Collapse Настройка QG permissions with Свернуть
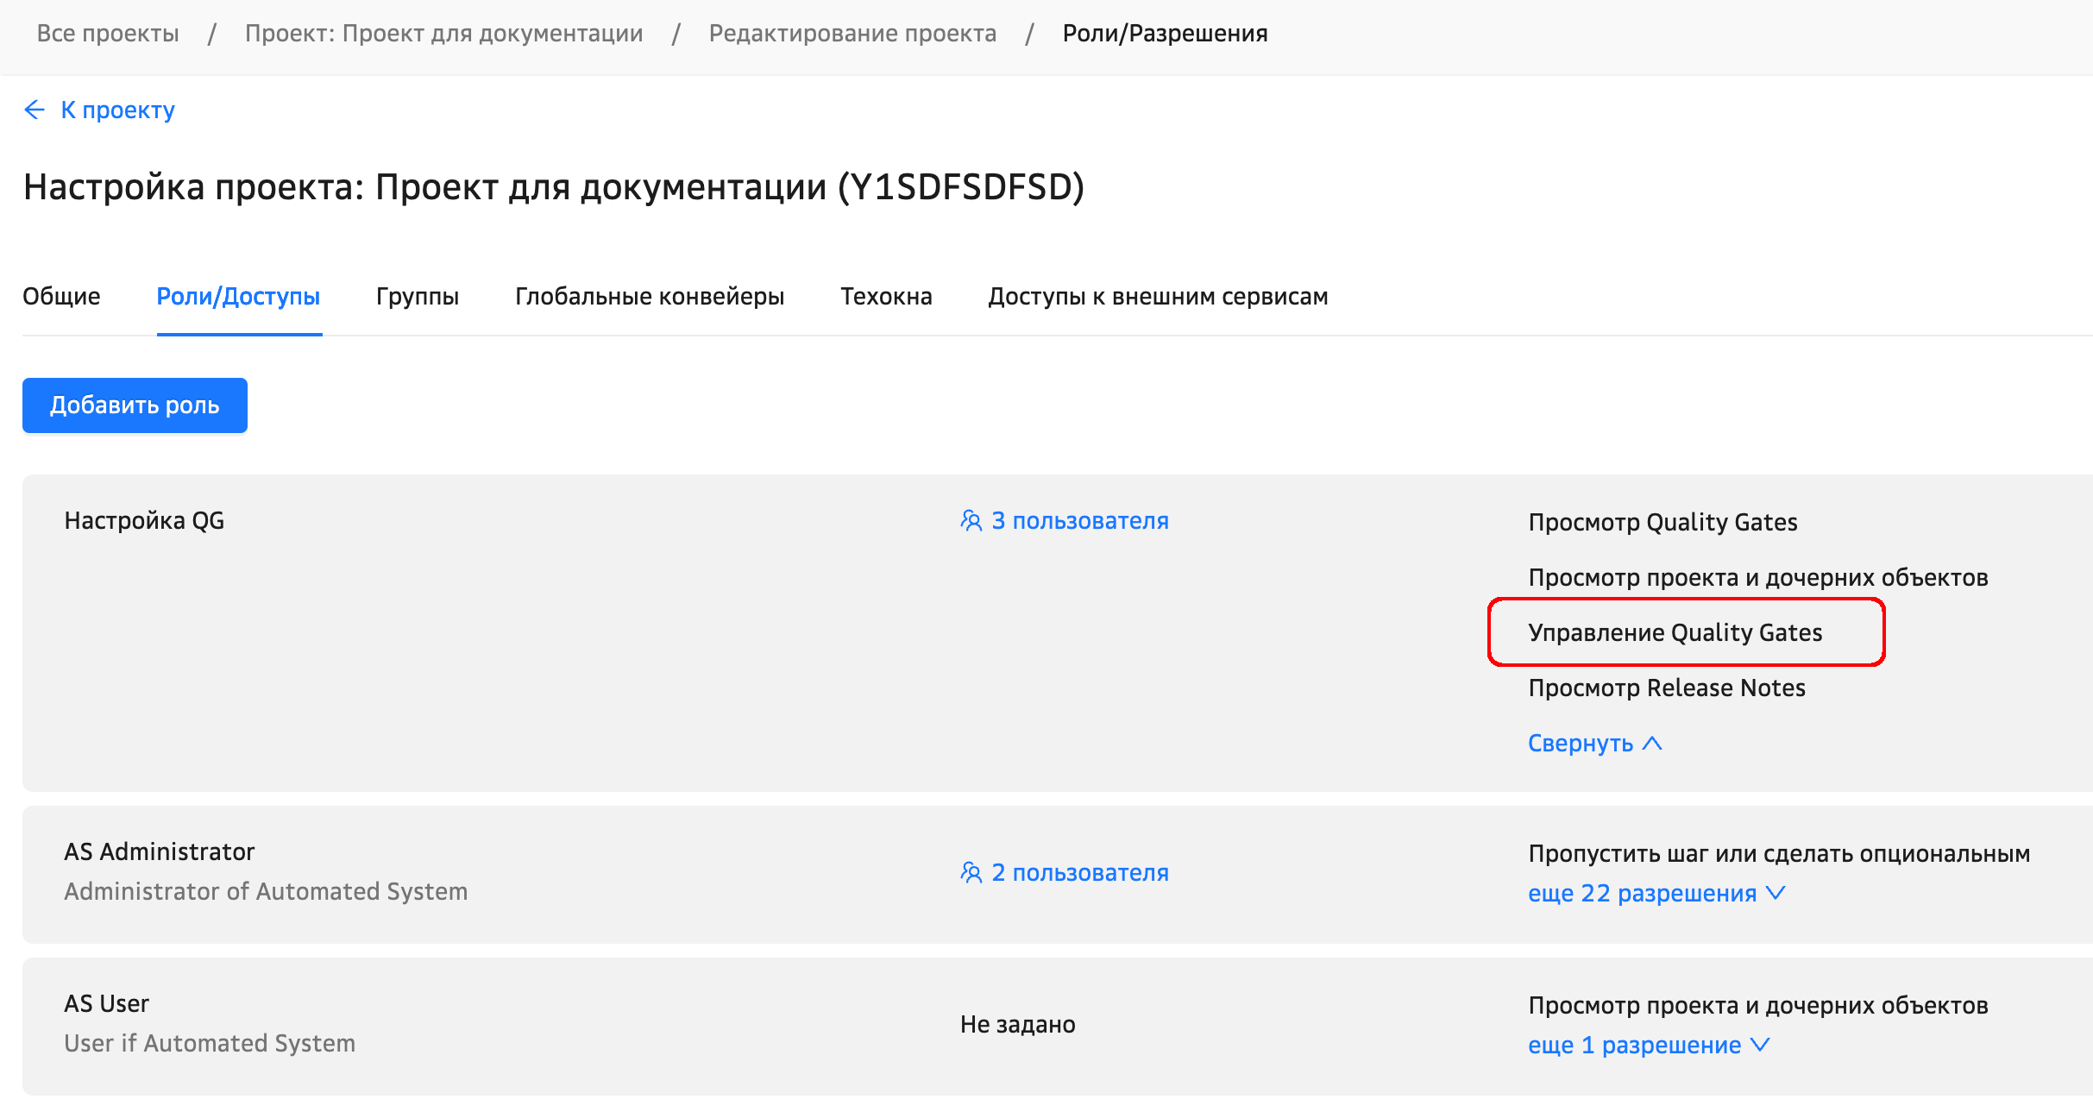The width and height of the screenshot is (2093, 1118). point(1581,743)
